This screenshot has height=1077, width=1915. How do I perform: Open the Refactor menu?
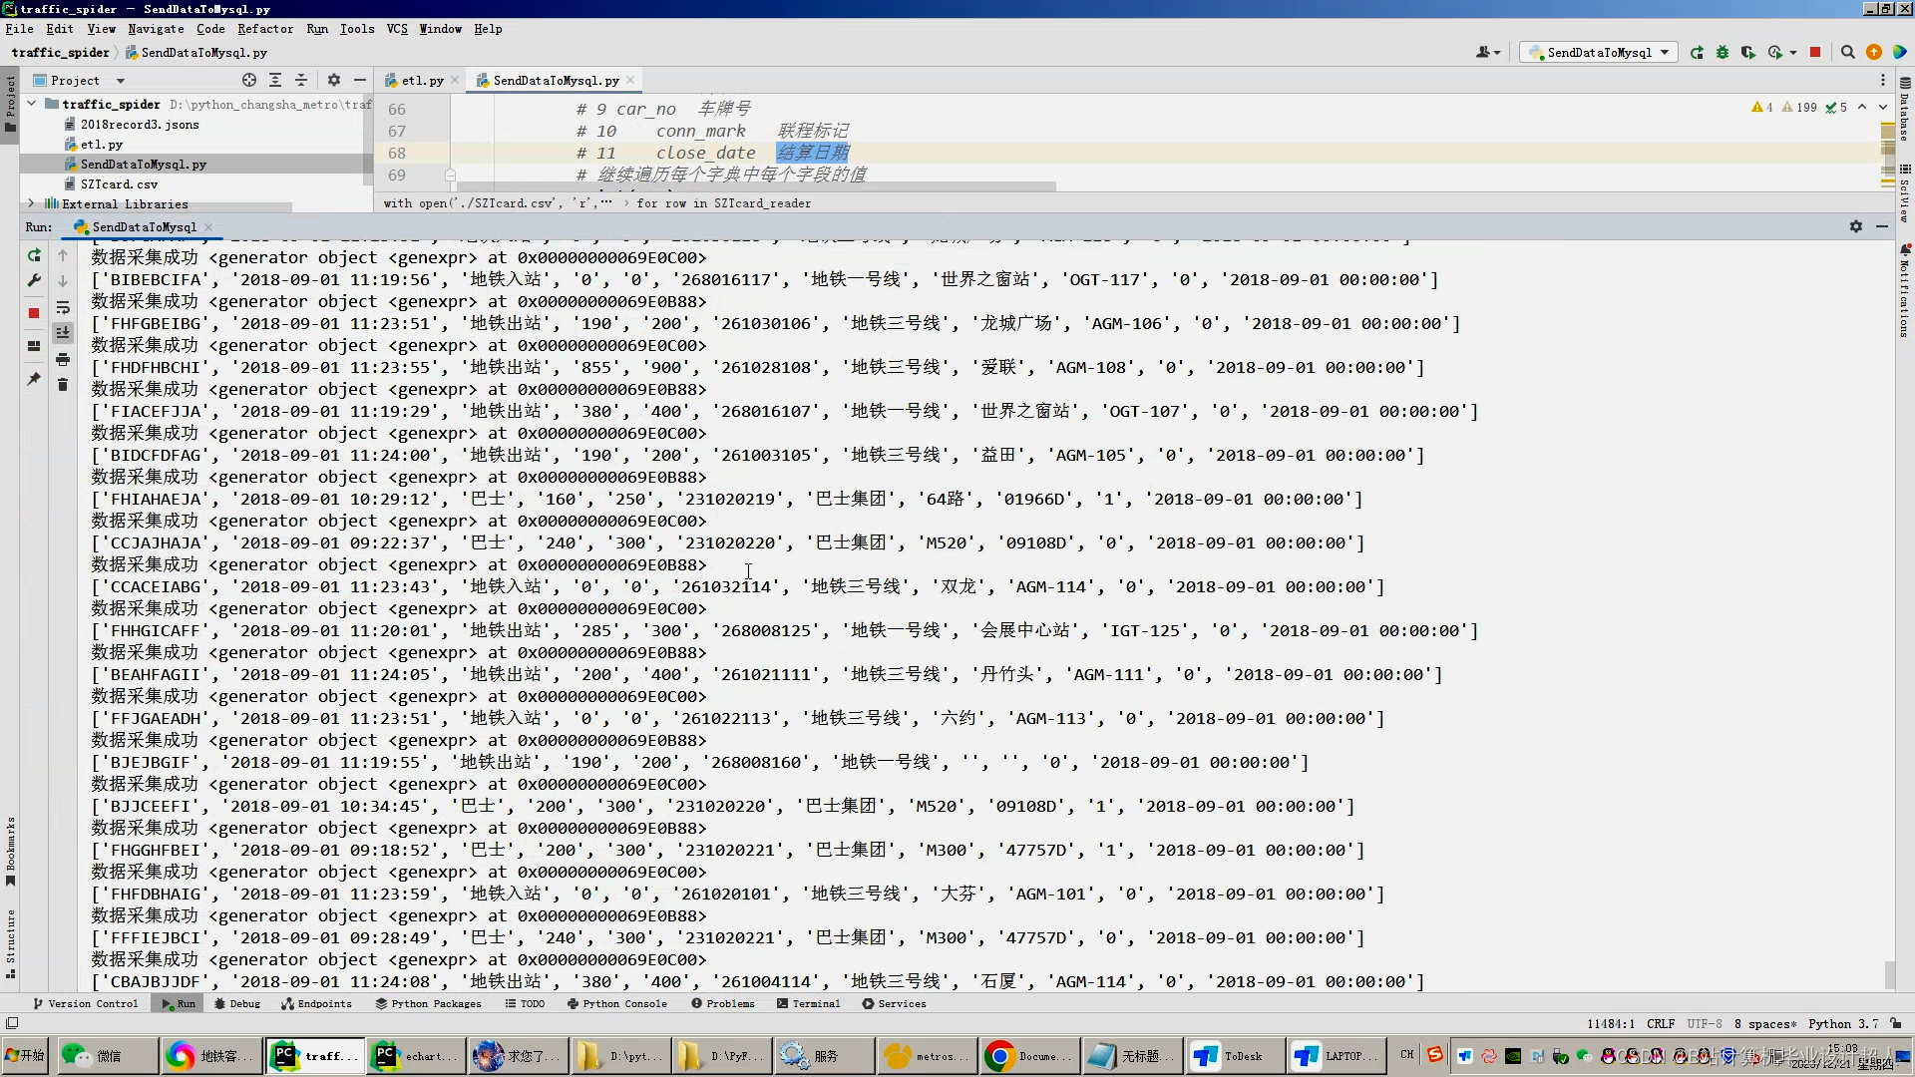coord(264,29)
